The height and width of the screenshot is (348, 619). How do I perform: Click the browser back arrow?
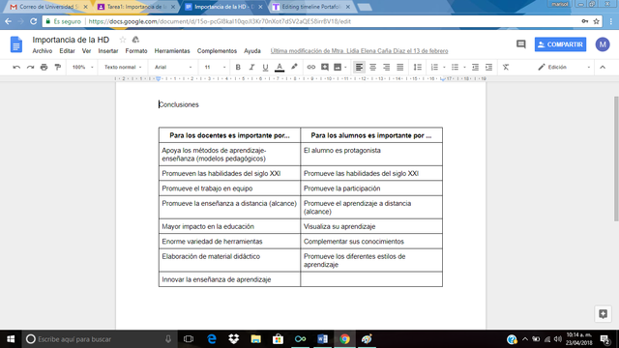[x=9, y=21]
